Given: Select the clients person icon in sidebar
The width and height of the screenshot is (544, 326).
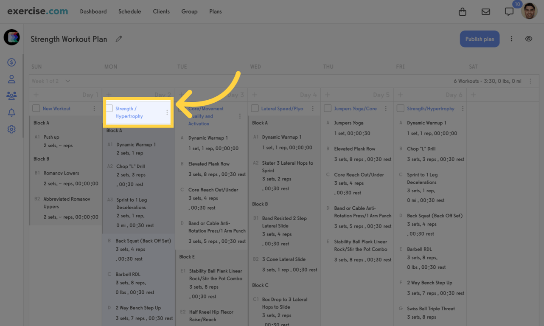Looking at the screenshot, I should coord(11,79).
